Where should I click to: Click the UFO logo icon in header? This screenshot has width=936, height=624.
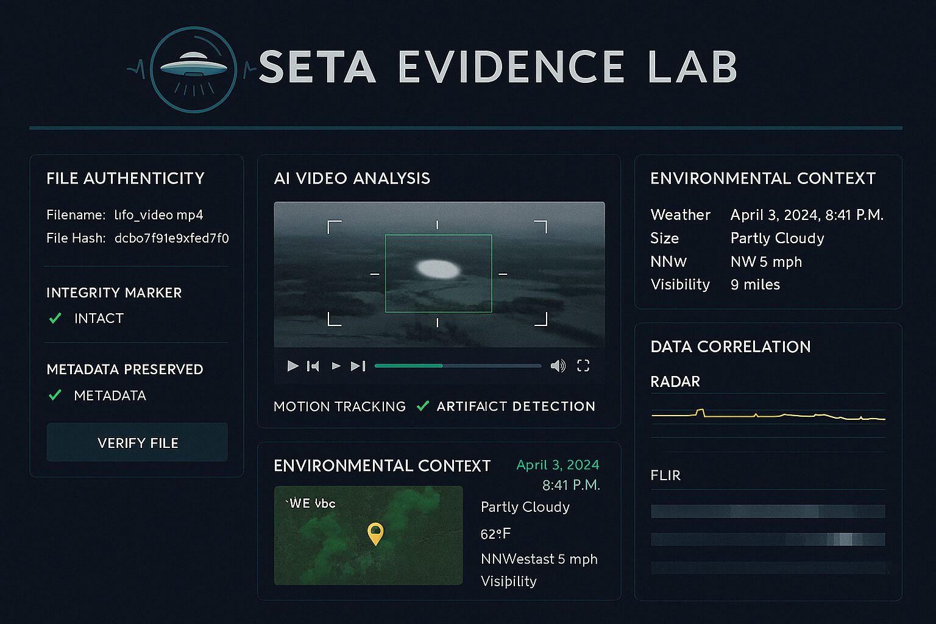point(193,69)
